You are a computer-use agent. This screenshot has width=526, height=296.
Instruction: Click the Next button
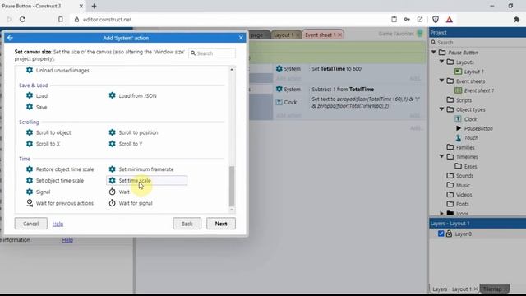pyautogui.click(x=221, y=224)
